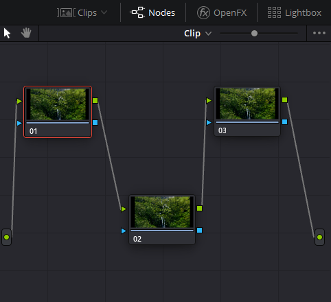Screen dimensions: 331x302
Task: Open the Clip mode dropdown
Action: coord(198,34)
